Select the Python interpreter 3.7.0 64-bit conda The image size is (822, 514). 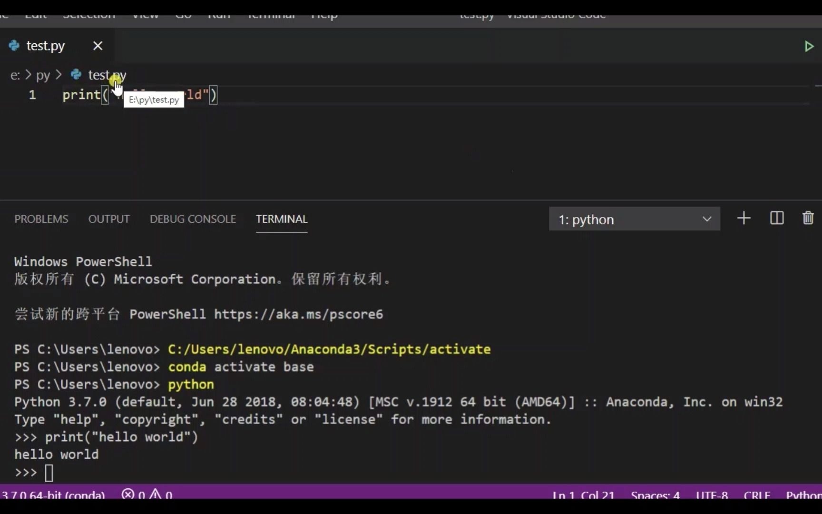pyautogui.click(x=52, y=495)
